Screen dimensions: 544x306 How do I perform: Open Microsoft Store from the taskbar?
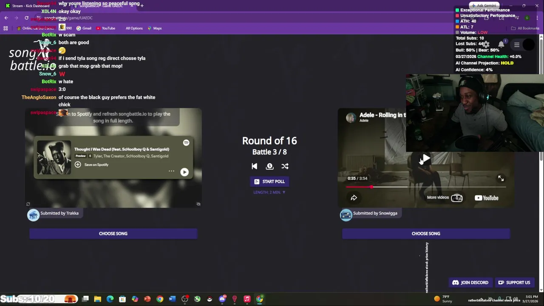click(x=122, y=299)
